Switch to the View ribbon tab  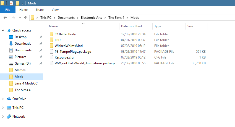55,10
